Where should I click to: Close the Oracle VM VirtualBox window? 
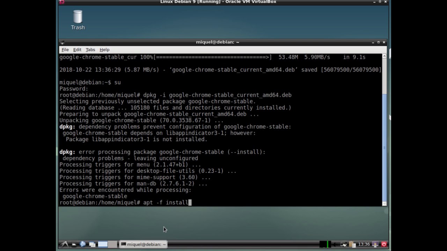point(386,2)
